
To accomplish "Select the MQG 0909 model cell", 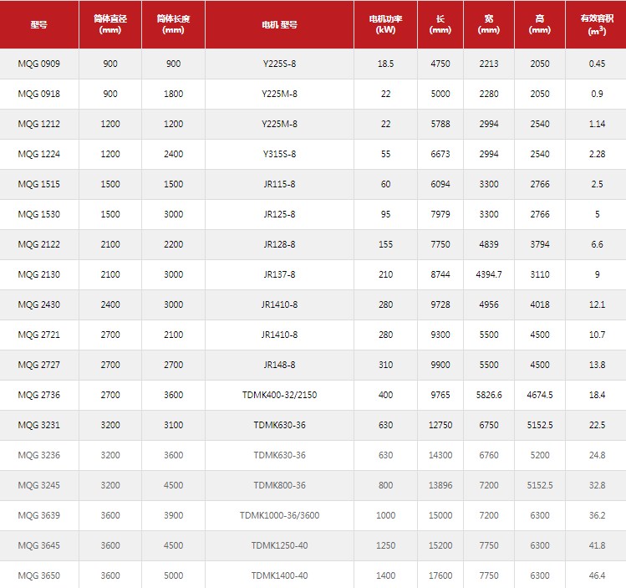I will tap(38, 64).
